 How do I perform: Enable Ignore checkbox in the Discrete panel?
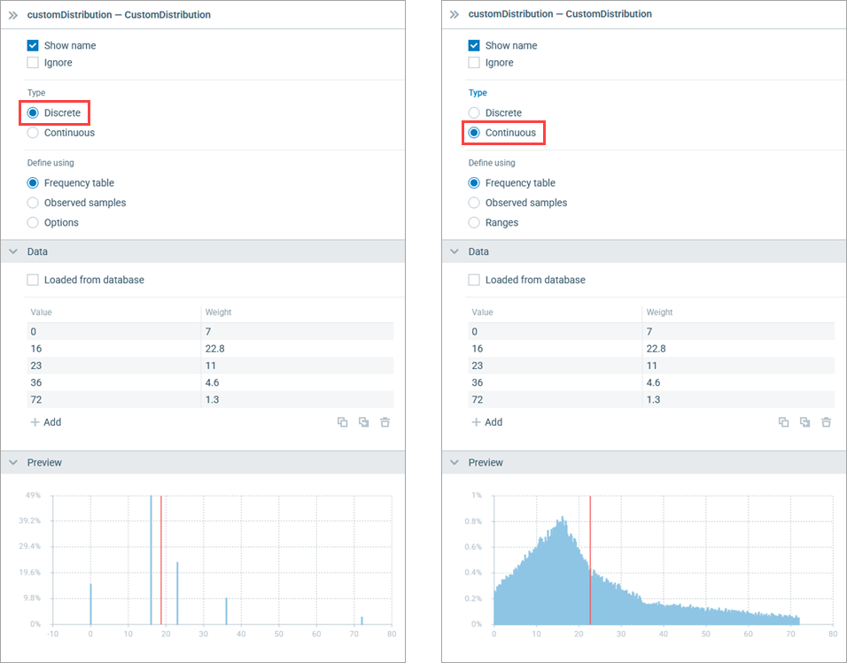(34, 63)
